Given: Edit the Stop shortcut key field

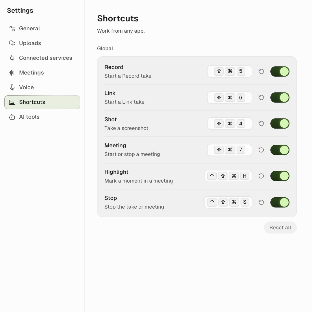Looking at the screenshot, I should pos(228,202).
